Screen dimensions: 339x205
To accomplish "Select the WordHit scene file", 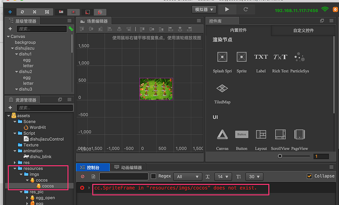I will click(38, 128).
